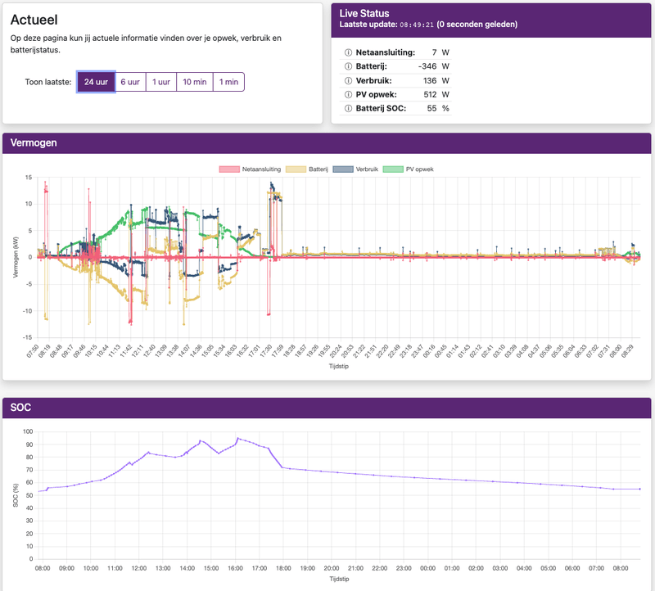
Task: Open info icon beside Netaansluiting
Action: 348,52
